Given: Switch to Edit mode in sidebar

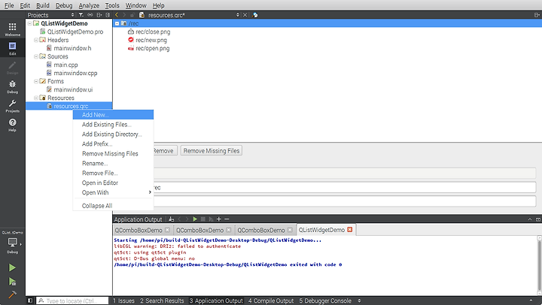Looking at the screenshot, I should coord(13,48).
